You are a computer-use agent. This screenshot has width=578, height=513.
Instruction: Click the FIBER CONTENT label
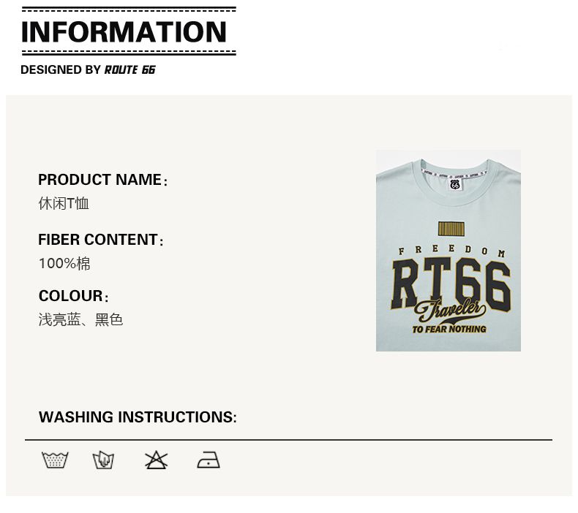pos(98,240)
